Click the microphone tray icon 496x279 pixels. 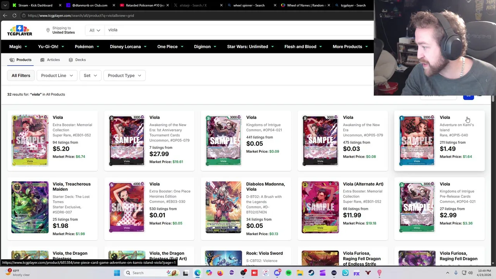(x=456, y=273)
